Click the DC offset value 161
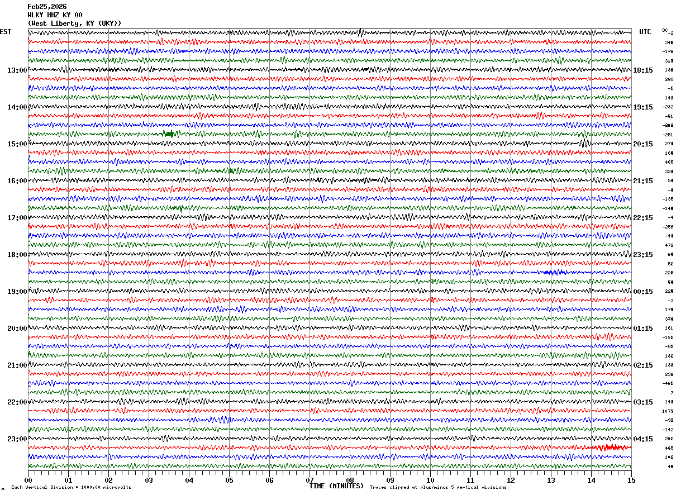Screen dimensions: 676x495 tap(669, 328)
